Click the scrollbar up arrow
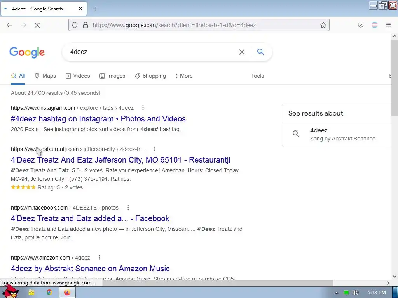Image resolution: width=398 pixels, height=298 pixels. pos(395,36)
